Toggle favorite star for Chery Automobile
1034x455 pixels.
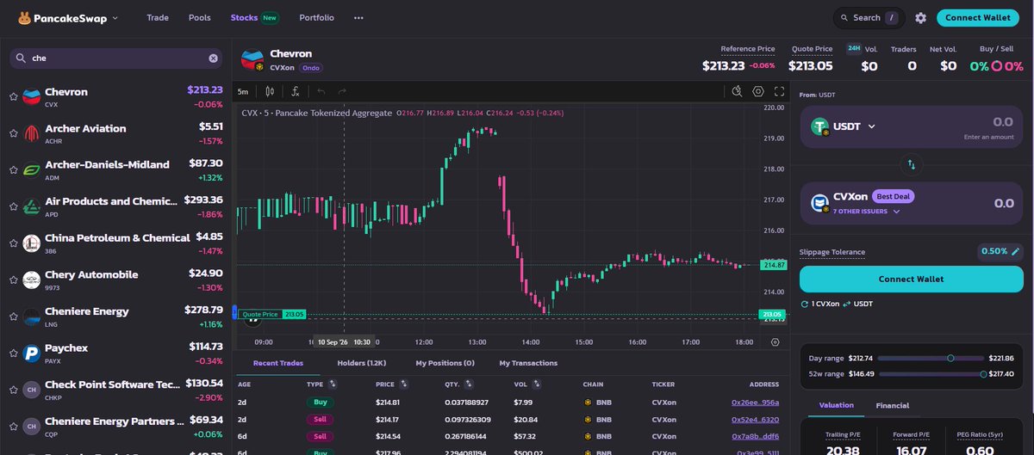tap(13, 280)
